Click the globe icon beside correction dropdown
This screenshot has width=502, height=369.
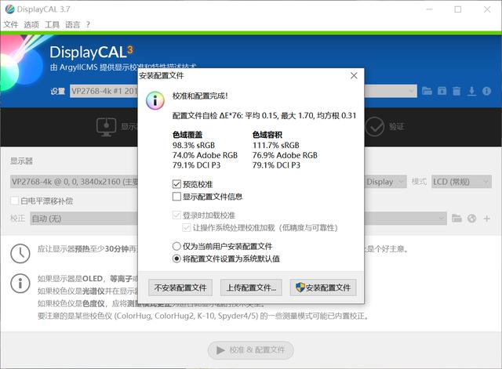(471, 219)
